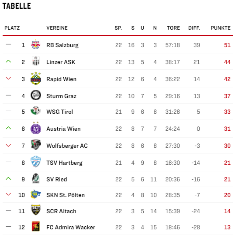Click the FC Admira Wacker team name
The image size is (235, 235).
71,227
